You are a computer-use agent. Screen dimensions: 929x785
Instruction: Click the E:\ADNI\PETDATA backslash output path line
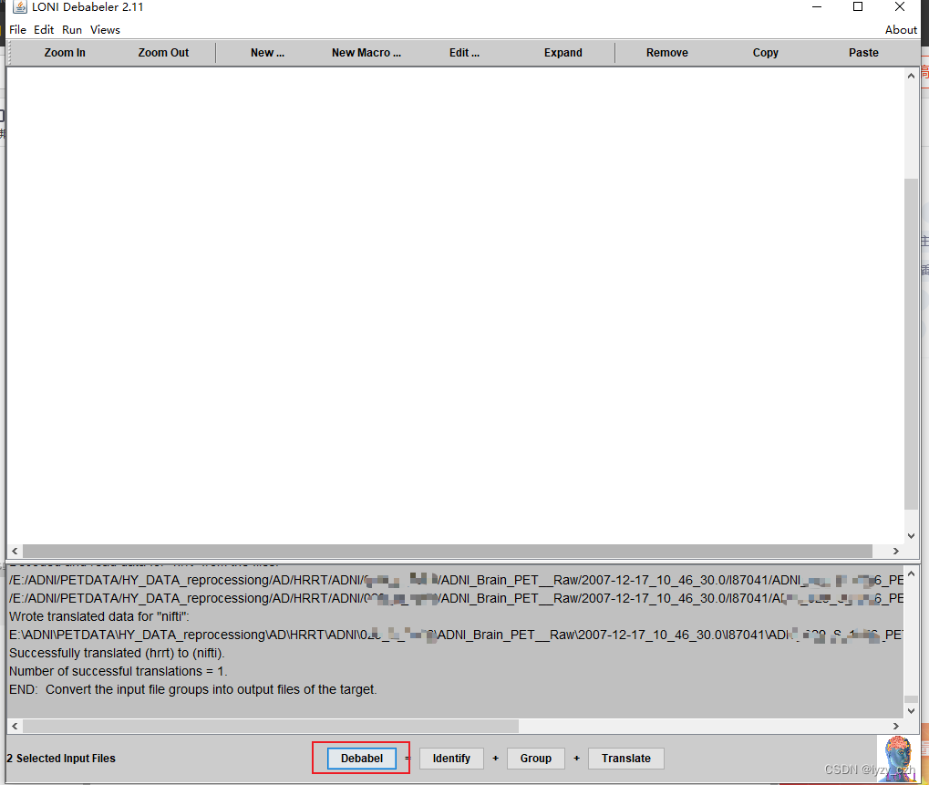pos(456,635)
